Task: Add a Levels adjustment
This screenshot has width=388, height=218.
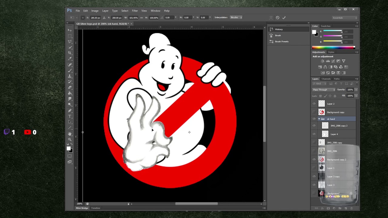Action: tap(328, 61)
